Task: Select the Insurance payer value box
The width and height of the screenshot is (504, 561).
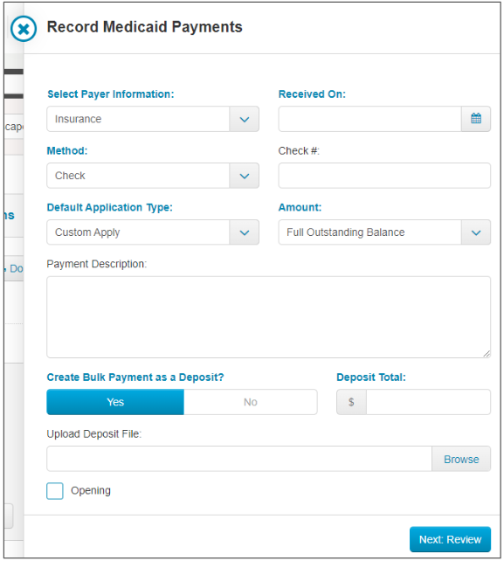Action: tap(138, 119)
